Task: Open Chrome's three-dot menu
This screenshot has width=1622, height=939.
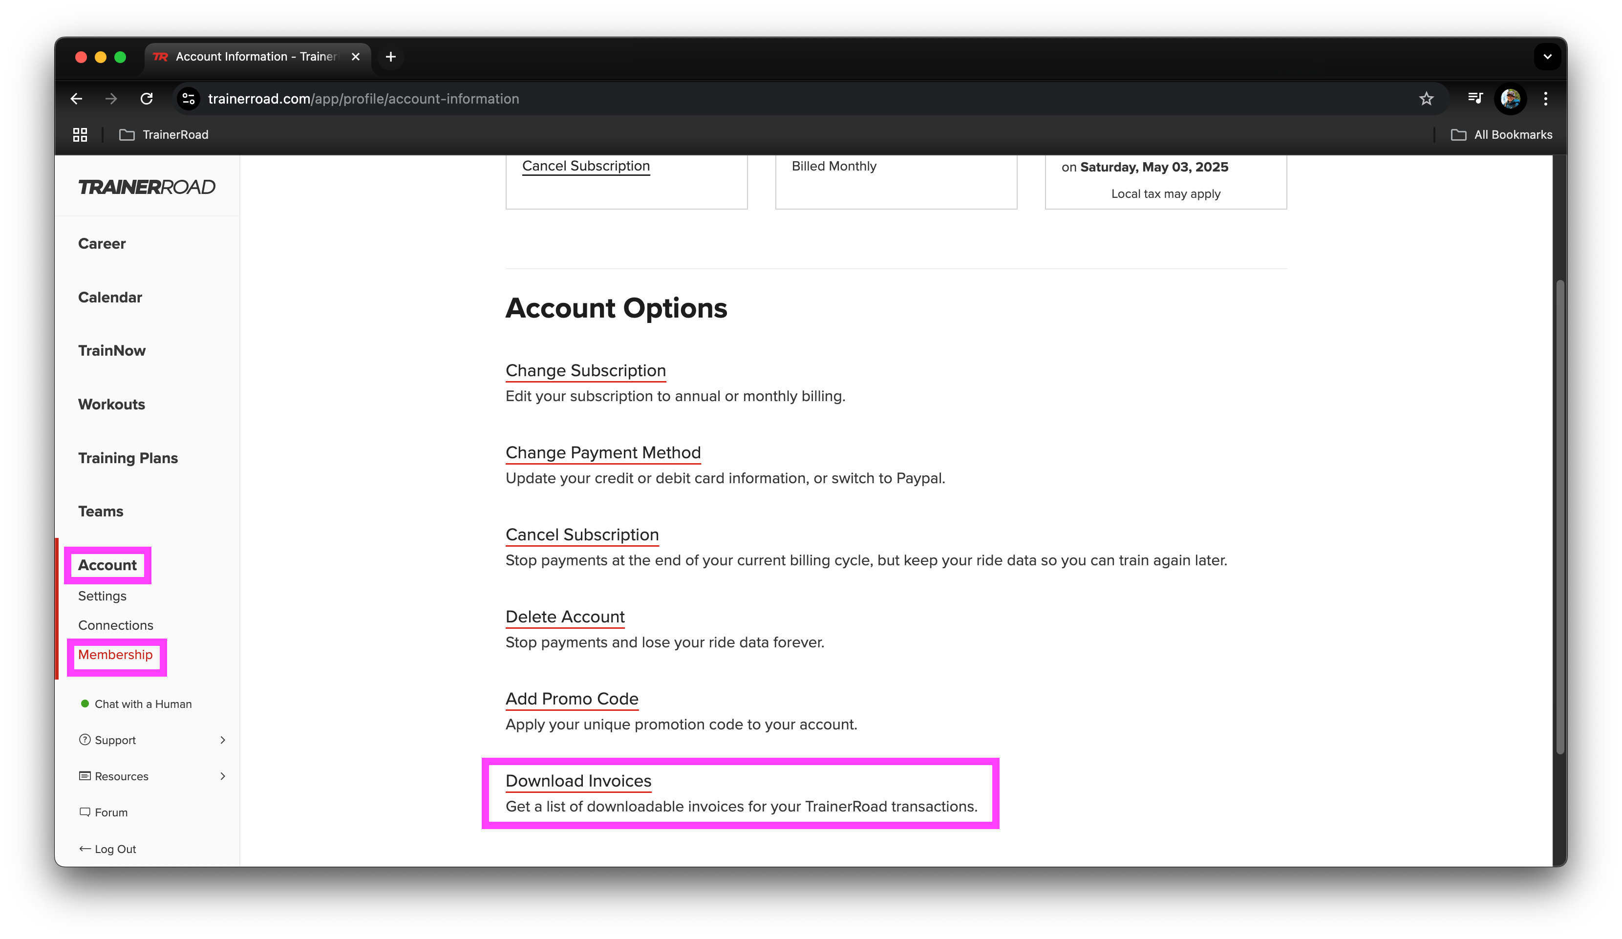Action: (x=1545, y=99)
